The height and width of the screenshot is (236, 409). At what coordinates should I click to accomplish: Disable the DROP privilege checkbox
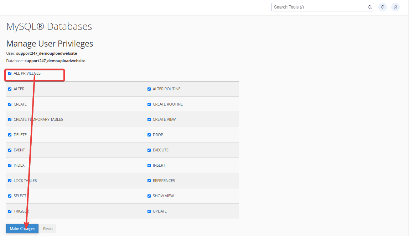click(x=149, y=135)
